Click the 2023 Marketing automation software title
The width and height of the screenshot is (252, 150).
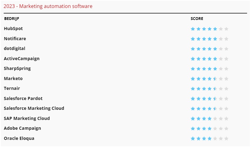[x=48, y=6]
